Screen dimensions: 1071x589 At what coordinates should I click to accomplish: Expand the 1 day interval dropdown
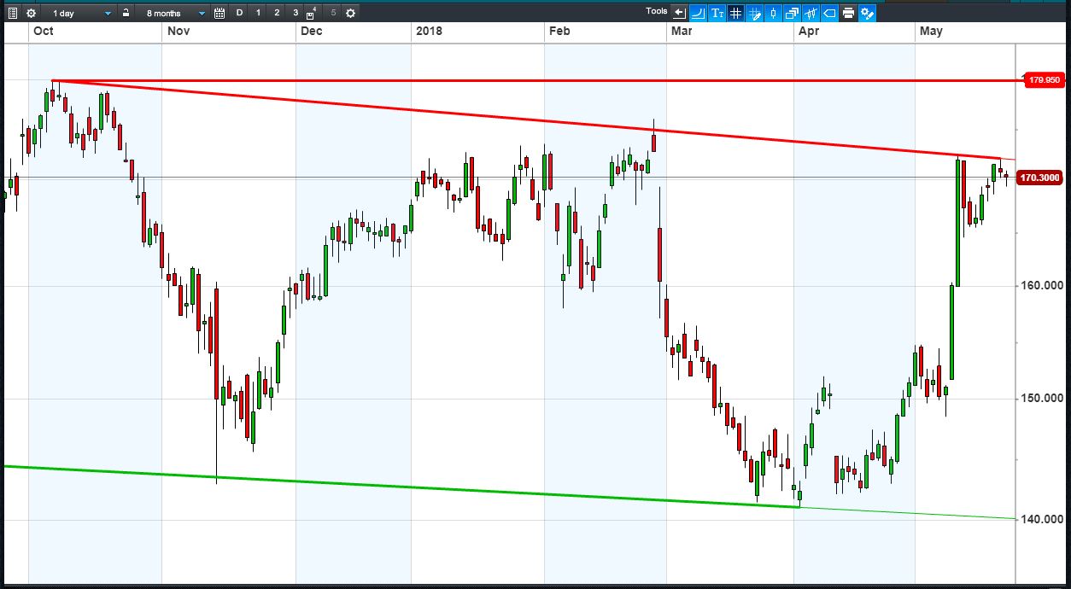pyautogui.click(x=81, y=13)
